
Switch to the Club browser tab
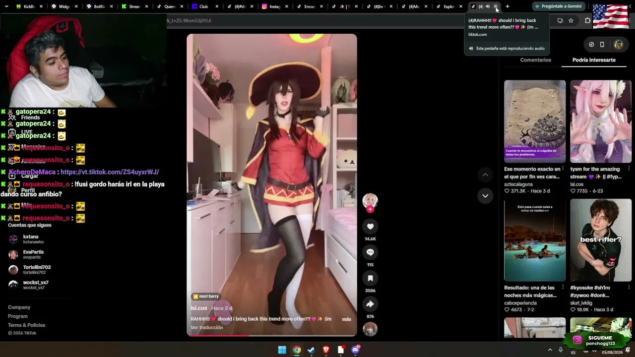[x=203, y=6]
